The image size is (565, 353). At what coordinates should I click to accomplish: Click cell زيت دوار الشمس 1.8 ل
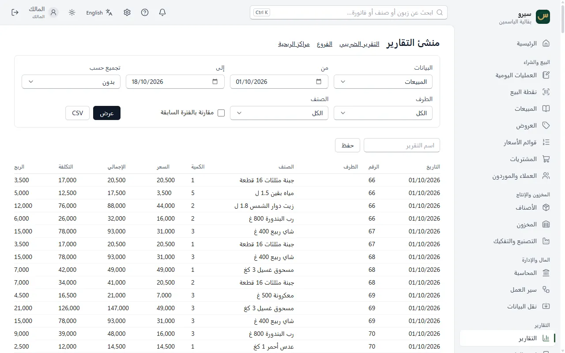click(x=264, y=206)
